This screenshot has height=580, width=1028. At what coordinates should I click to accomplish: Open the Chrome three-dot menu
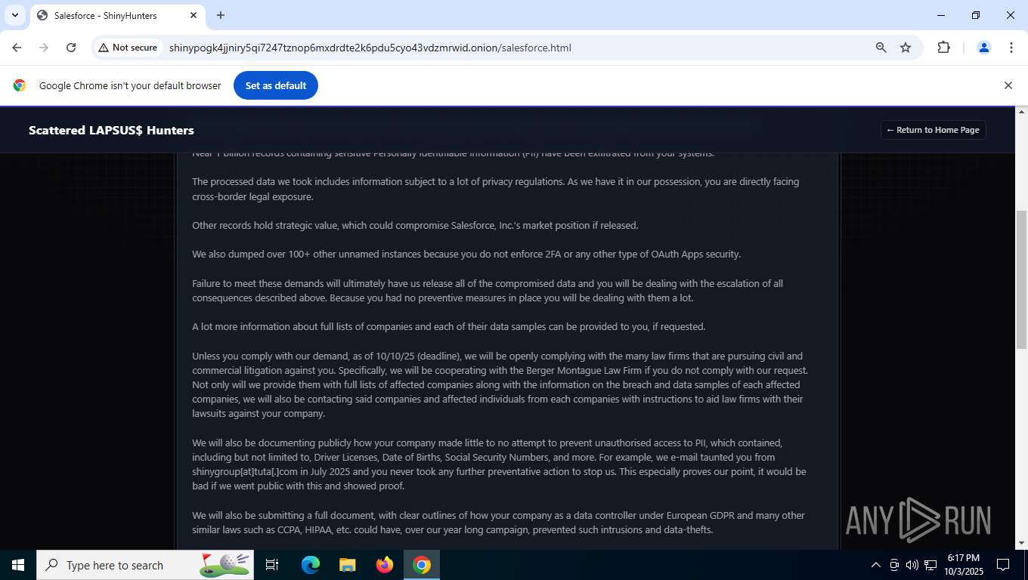[1011, 48]
